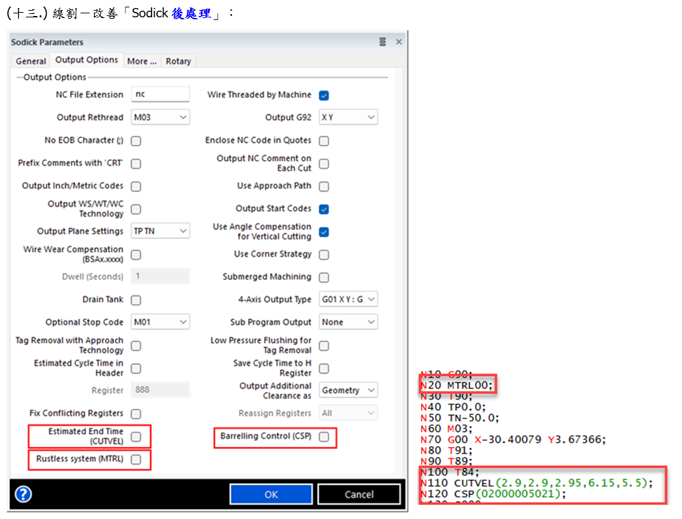The width and height of the screenshot is (682, 519).
Task: Open the Rotary tab
Action: [x=178, y=61]
